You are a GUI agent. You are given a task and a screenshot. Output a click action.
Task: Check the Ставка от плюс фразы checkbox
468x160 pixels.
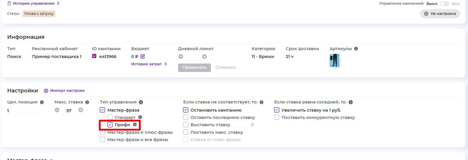coord(186,139)
